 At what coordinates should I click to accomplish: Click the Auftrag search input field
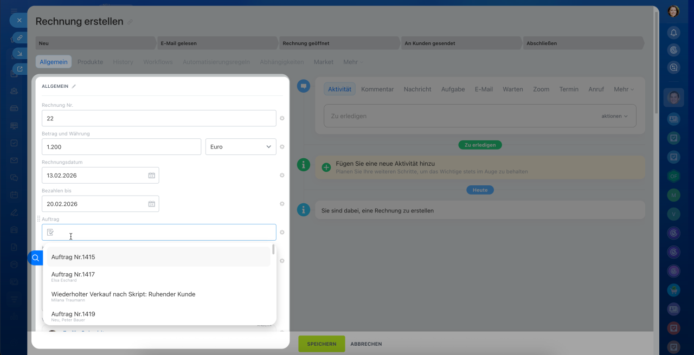[163, 233]
